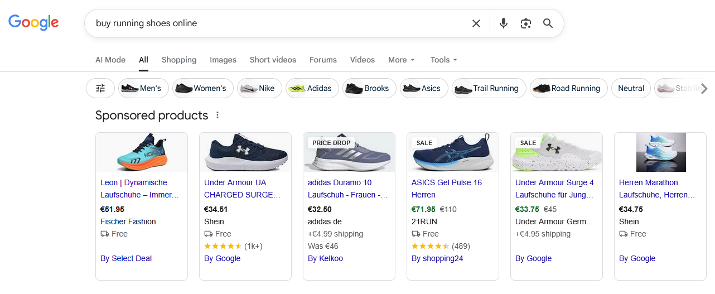Open Under Armour UA CHARGED SURGE link

coord(243,189)
